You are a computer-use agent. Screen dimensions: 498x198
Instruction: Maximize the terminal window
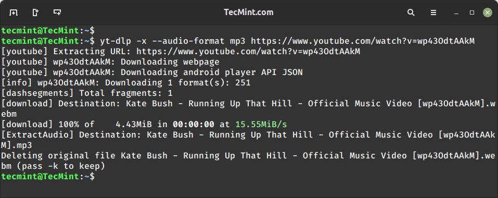pos(472,13)
